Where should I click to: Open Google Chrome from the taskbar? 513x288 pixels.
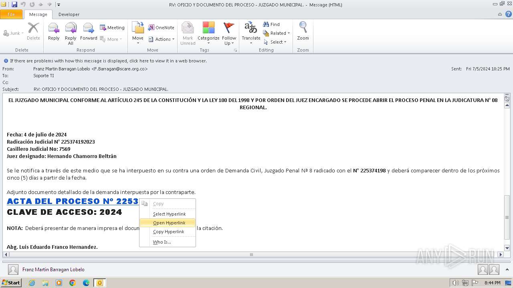tap(73, 283)
